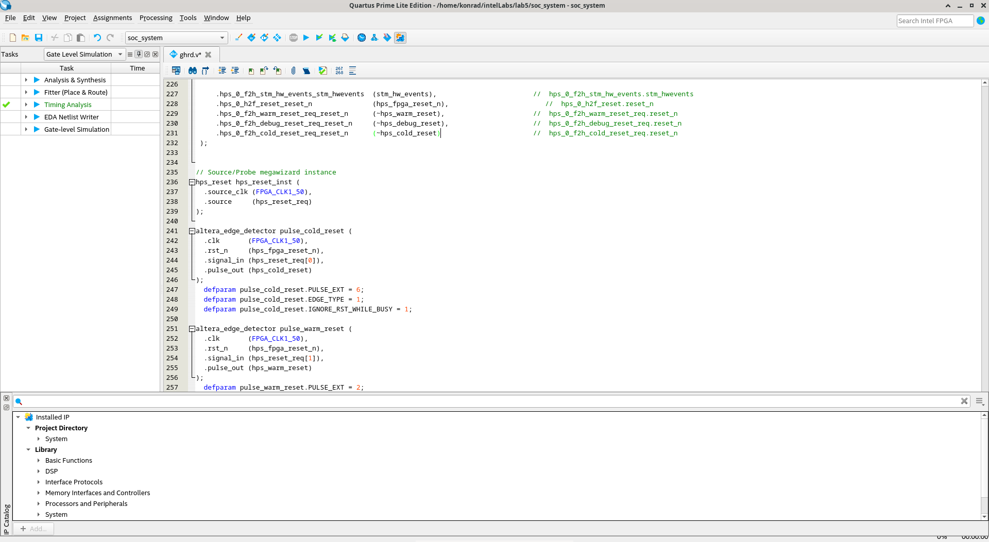Image resolution: width=989 pixels, height=542 pixels.
Task: Decrease indent in editor toolbar
Action: pos(235,71)
